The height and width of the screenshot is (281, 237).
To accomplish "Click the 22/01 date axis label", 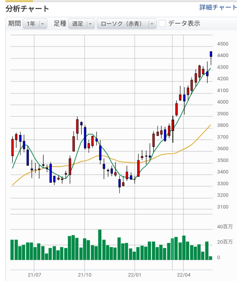I will [135, 275].
